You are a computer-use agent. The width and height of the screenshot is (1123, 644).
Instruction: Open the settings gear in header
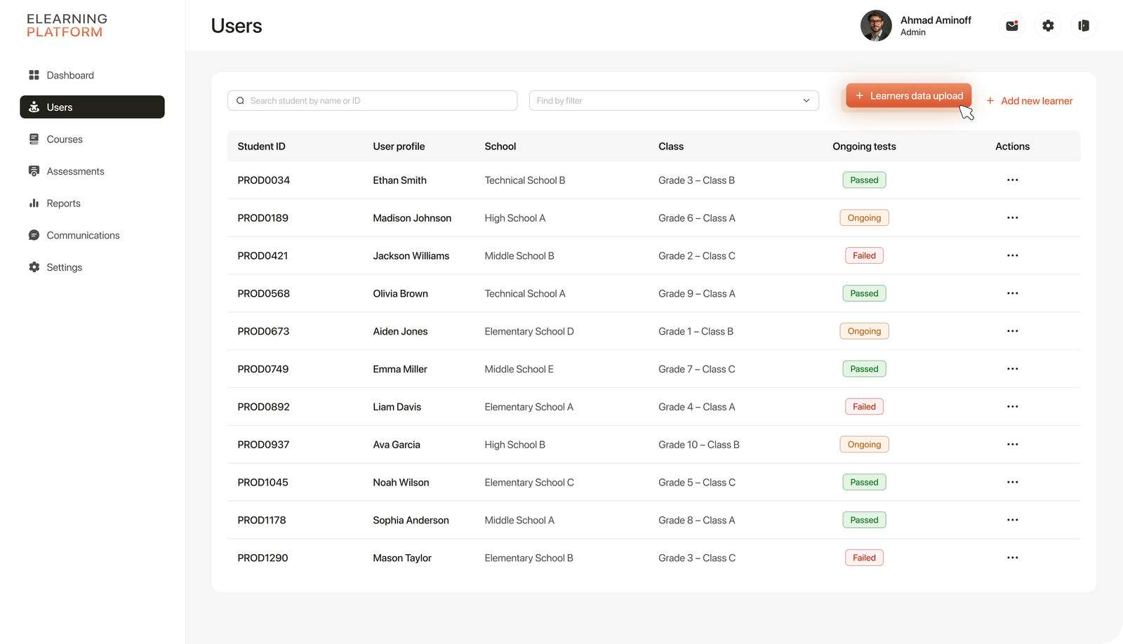[1048, 26]
